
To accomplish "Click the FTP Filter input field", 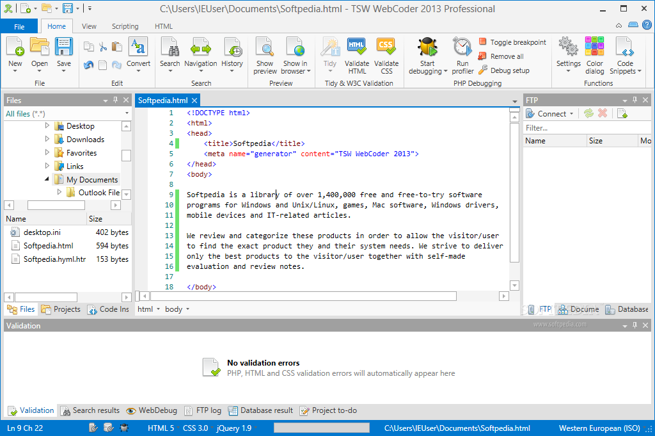I will coord(587,128).
